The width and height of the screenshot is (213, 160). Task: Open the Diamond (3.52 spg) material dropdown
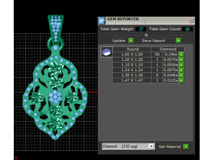pyautogui.click(x=151, y=146)
